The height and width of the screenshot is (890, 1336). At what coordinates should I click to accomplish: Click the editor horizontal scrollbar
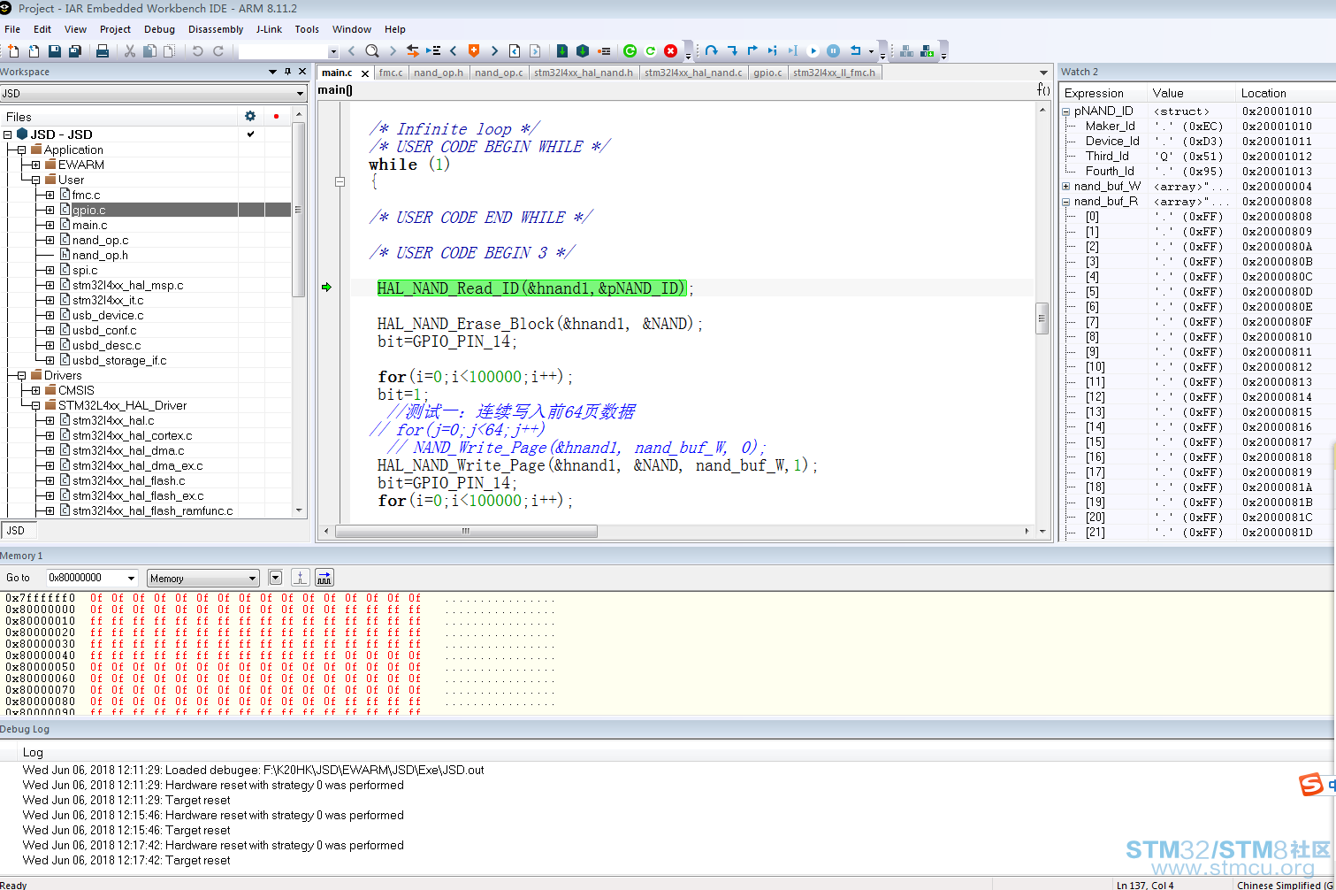[466, 531]
